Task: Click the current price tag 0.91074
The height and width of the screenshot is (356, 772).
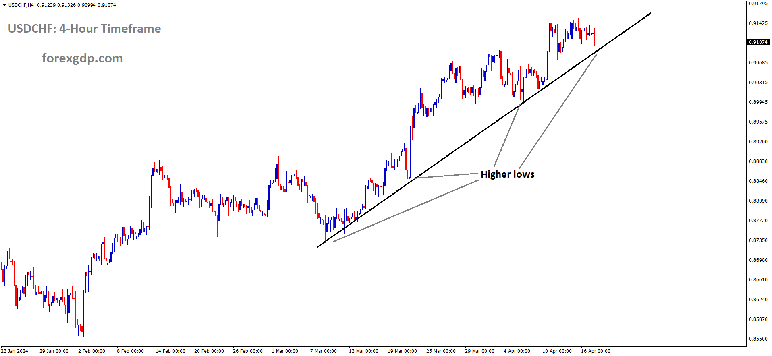Action: (758, 42)
